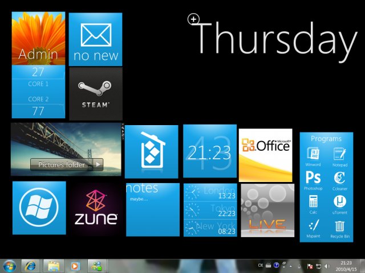This screenshot has height=273, width=365.
Task: Click the play arrow beside Pictures folder
Action: tap(98, 164)
